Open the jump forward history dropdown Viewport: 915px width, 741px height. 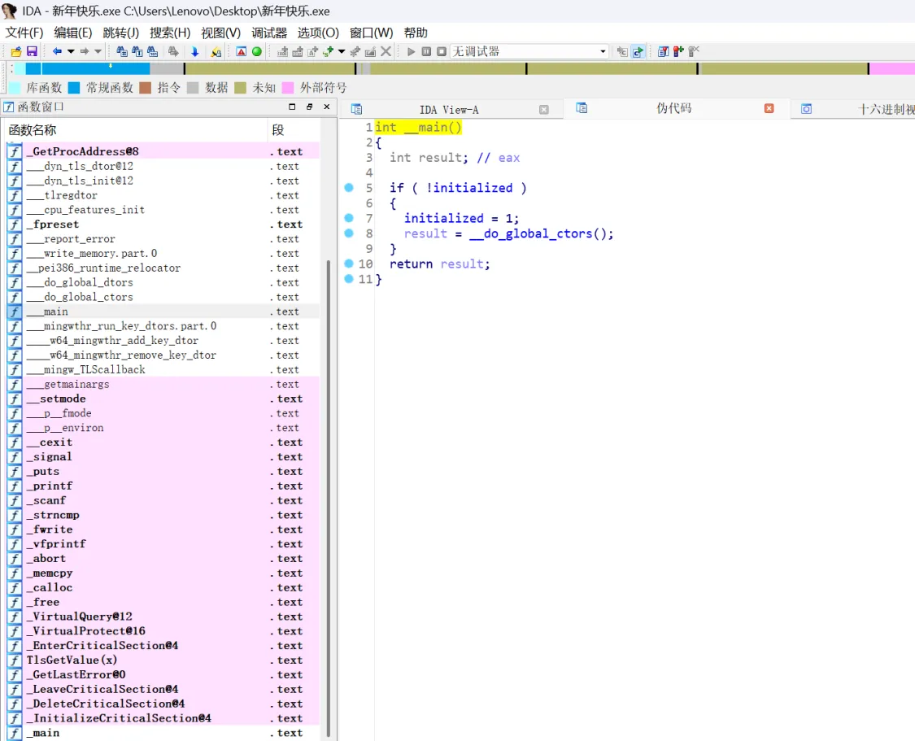click(98, 51)
